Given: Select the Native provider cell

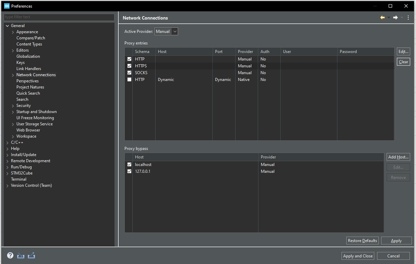Looking at the screenshot, I should (x=244, y=79).
